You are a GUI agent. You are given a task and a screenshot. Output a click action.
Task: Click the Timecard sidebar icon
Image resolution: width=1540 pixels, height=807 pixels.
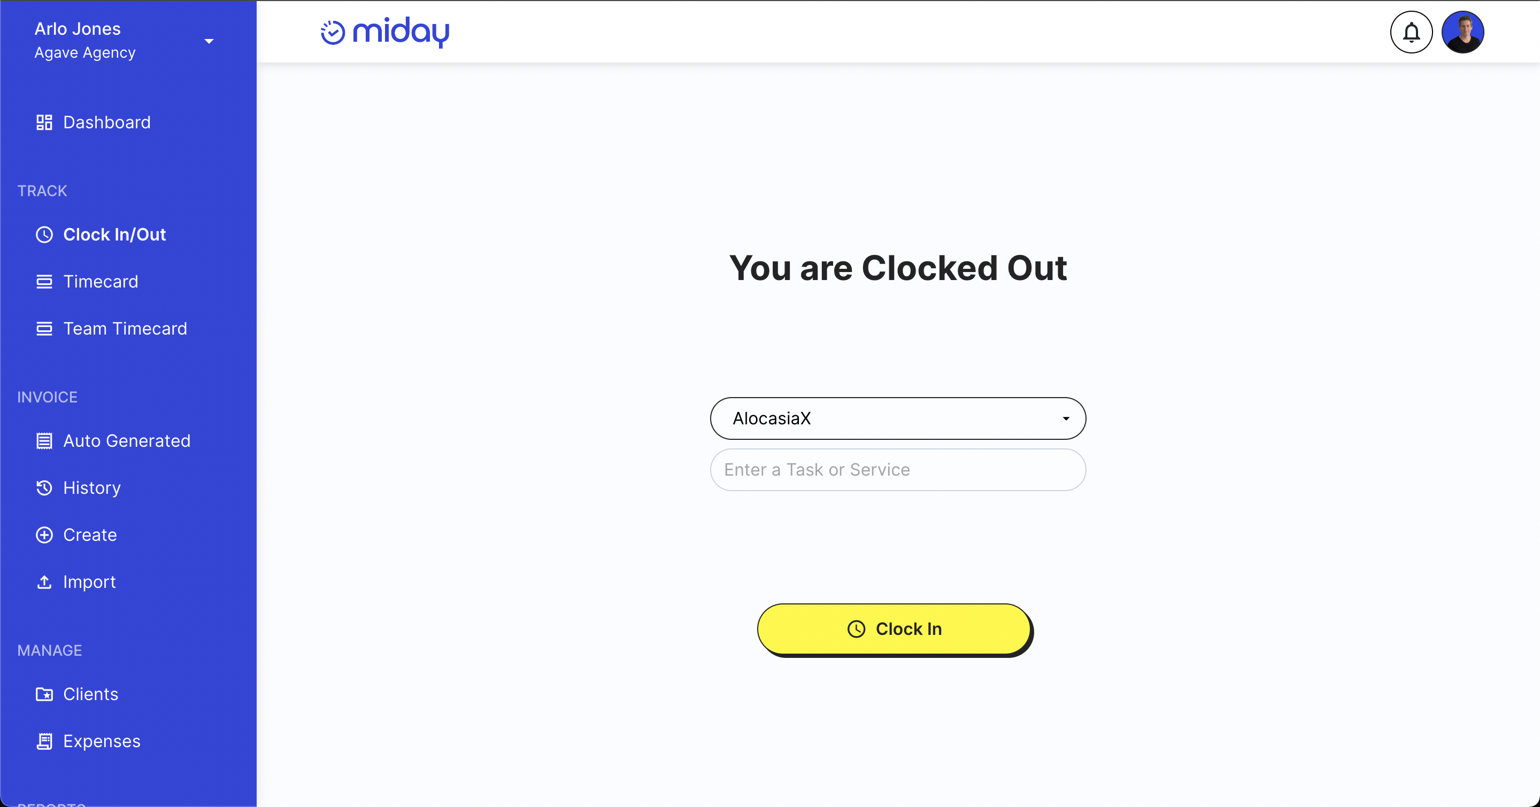click(x=45, y=281)
